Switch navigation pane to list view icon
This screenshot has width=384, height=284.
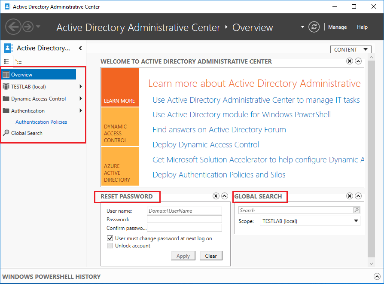(6, 61)
